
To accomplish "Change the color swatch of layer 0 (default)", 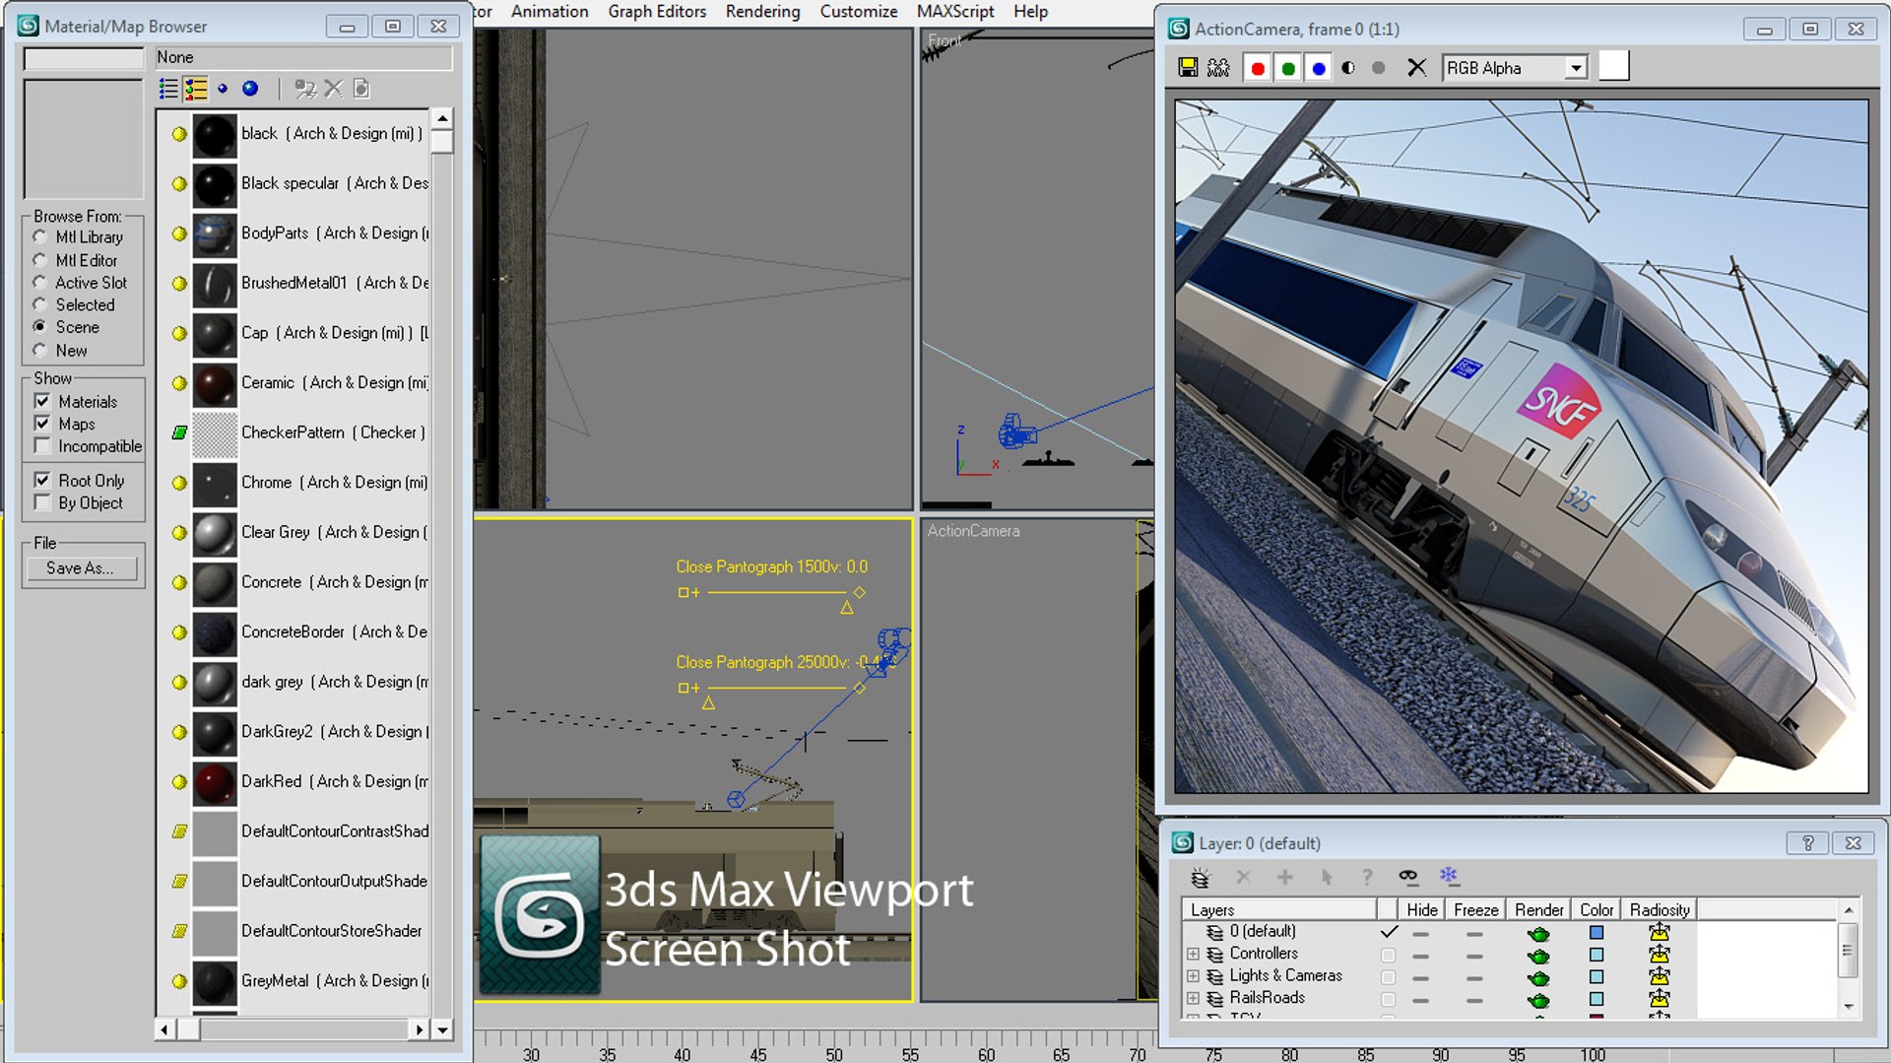I will pos(1597,932).
